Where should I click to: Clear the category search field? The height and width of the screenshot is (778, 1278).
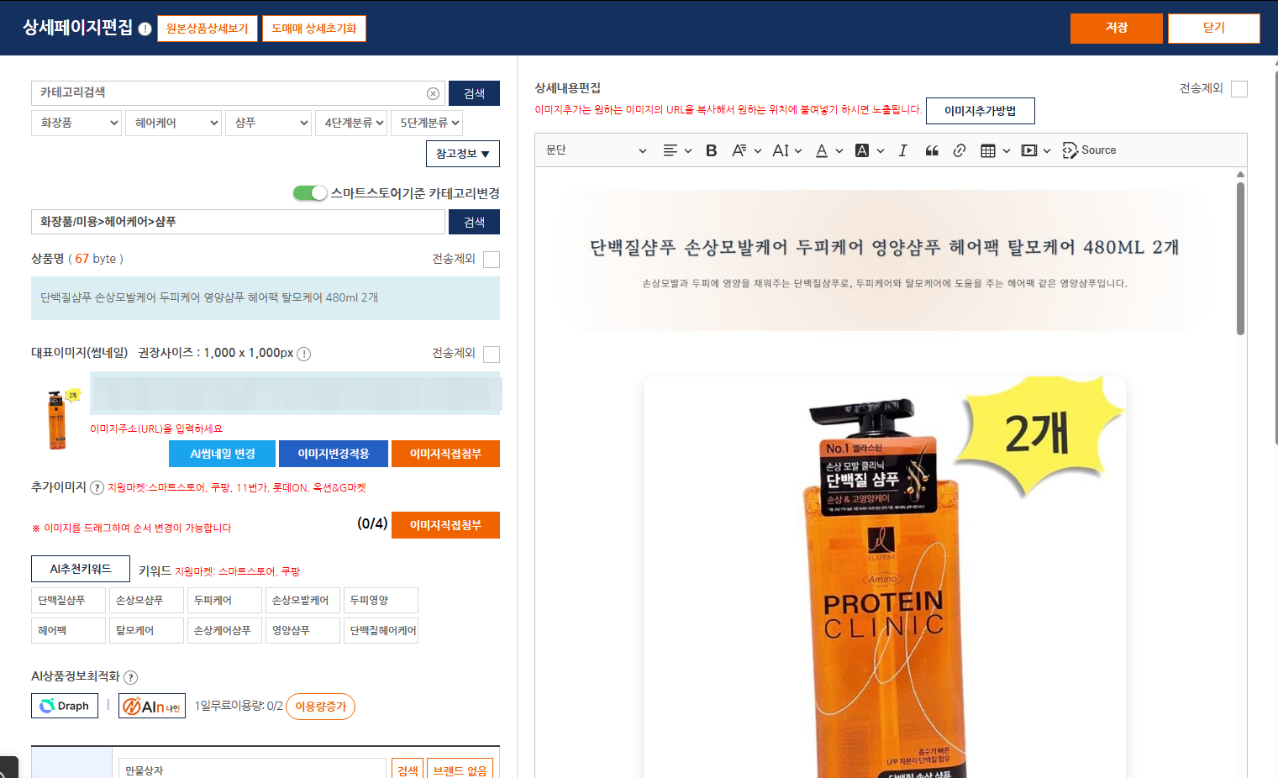433,93
